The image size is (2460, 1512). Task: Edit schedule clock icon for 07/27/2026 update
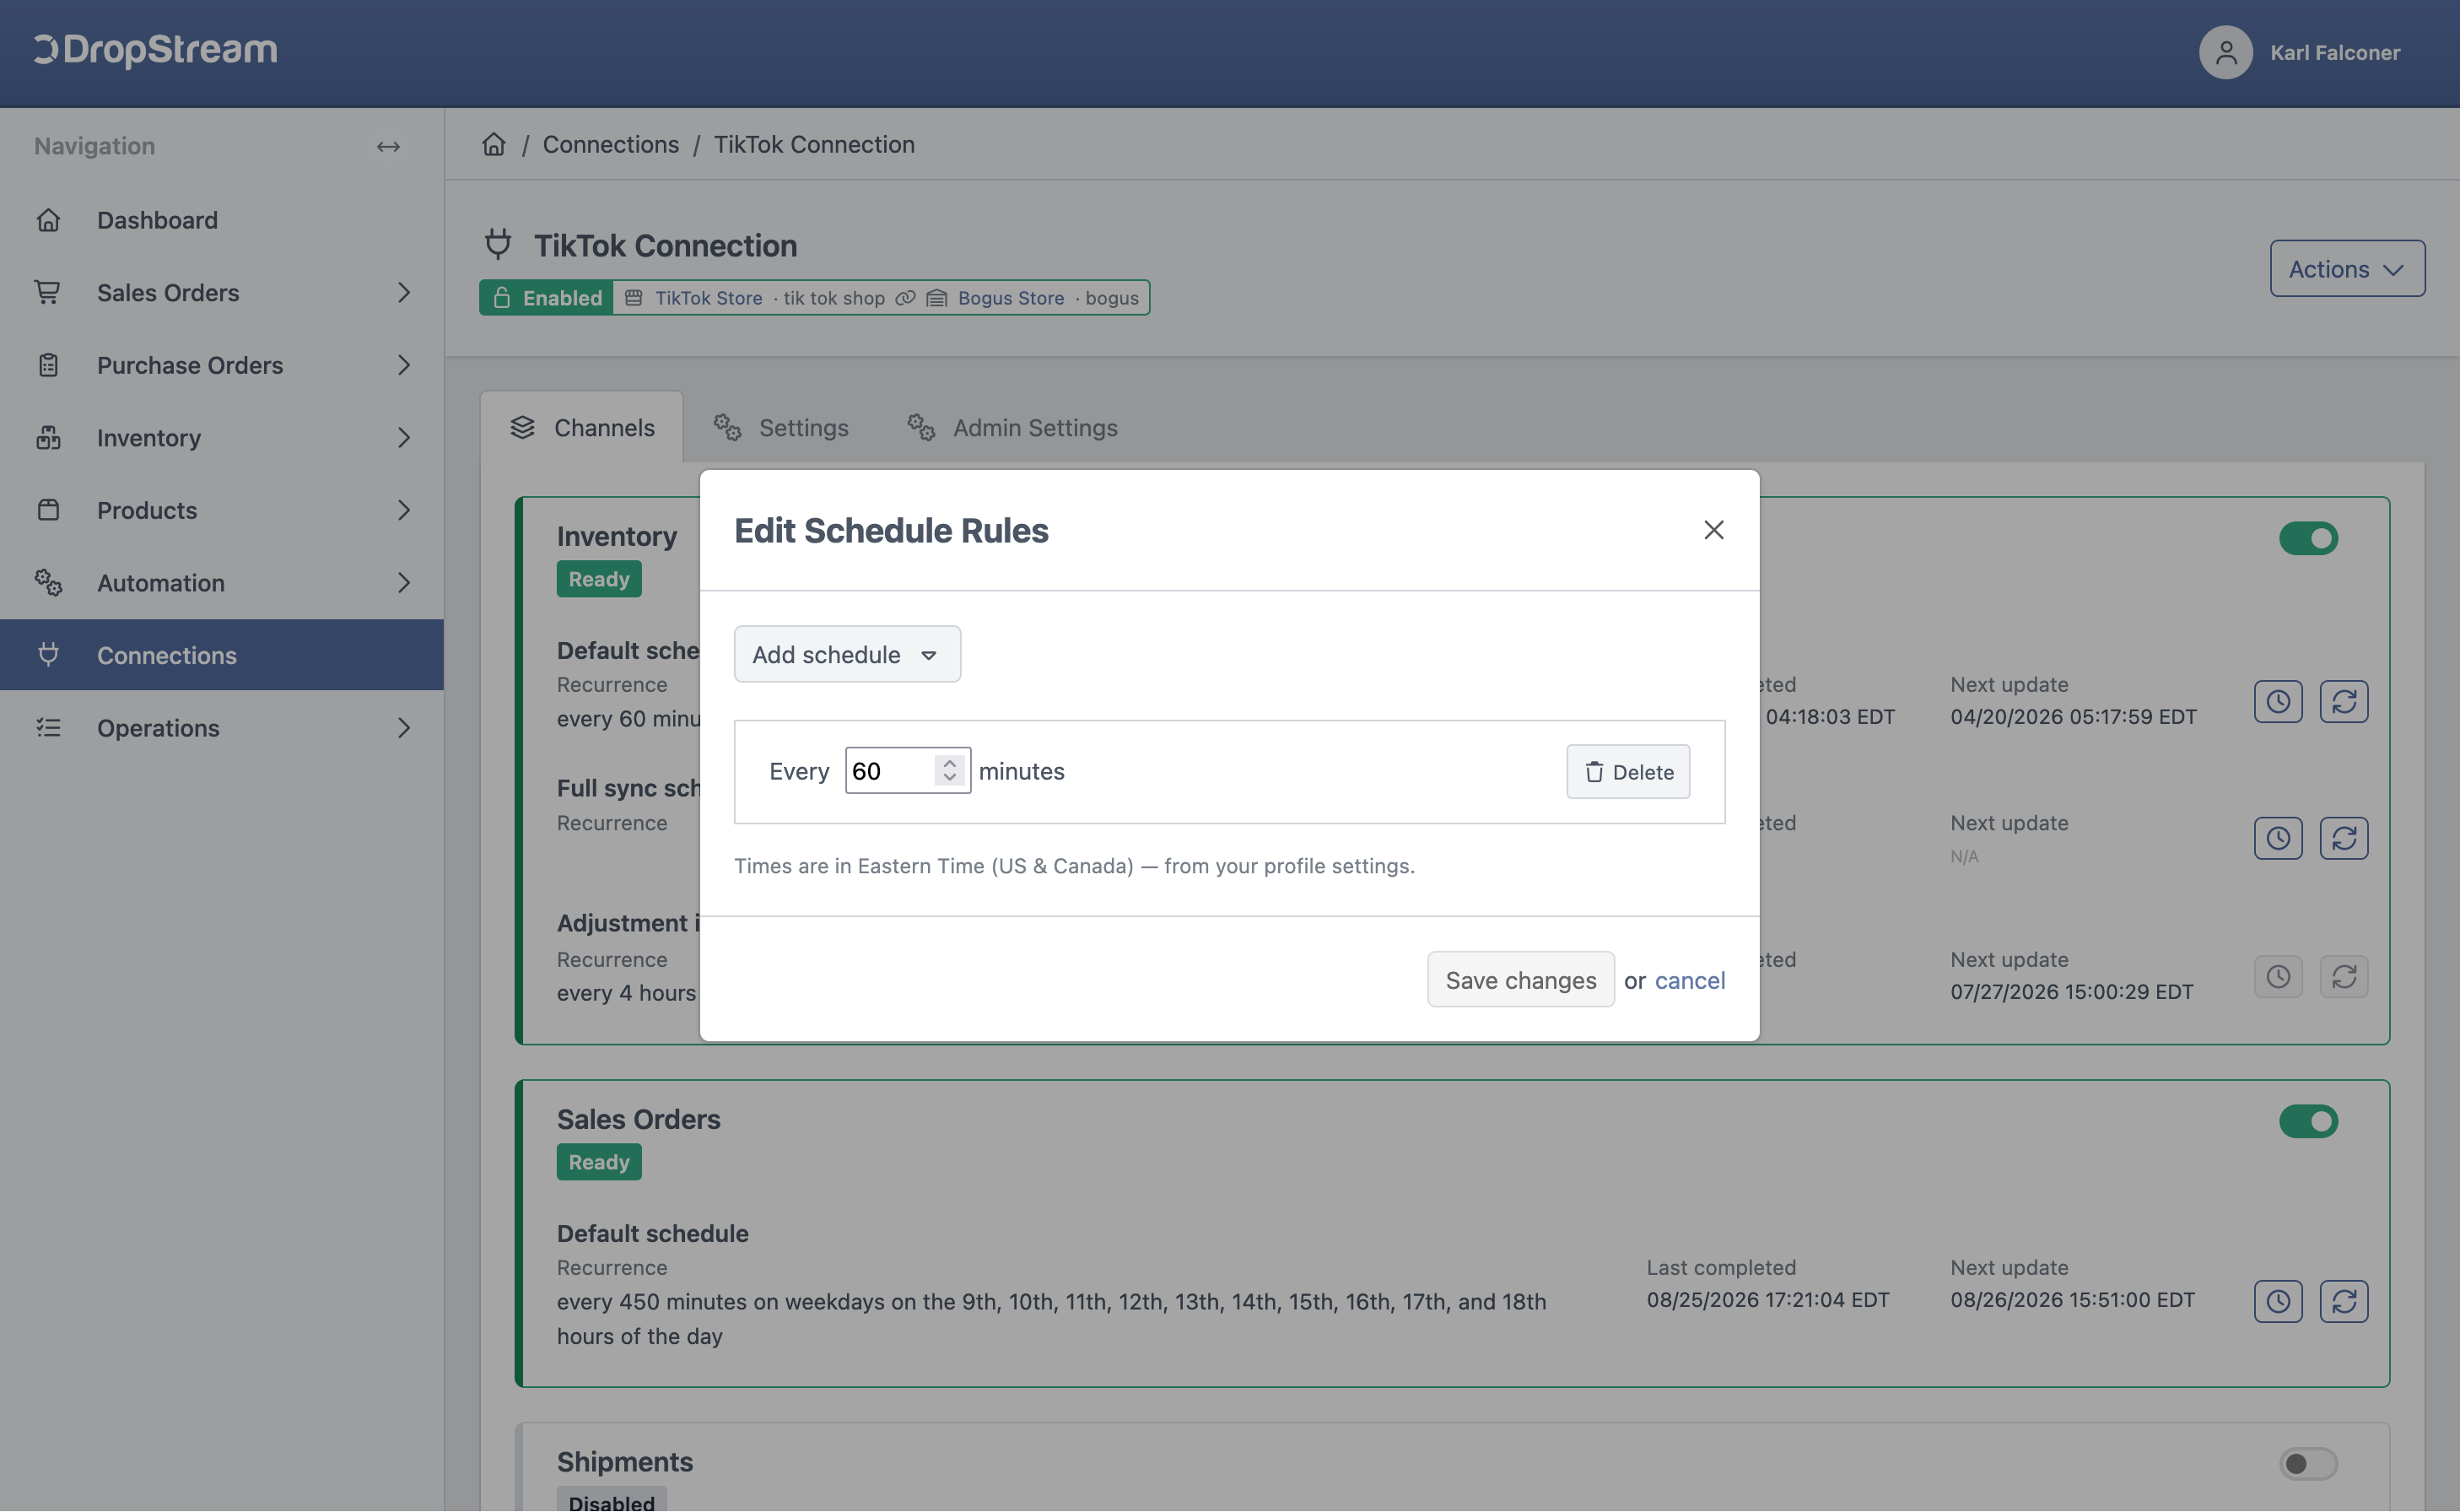pyautogui.click(x=2278, y=976)
